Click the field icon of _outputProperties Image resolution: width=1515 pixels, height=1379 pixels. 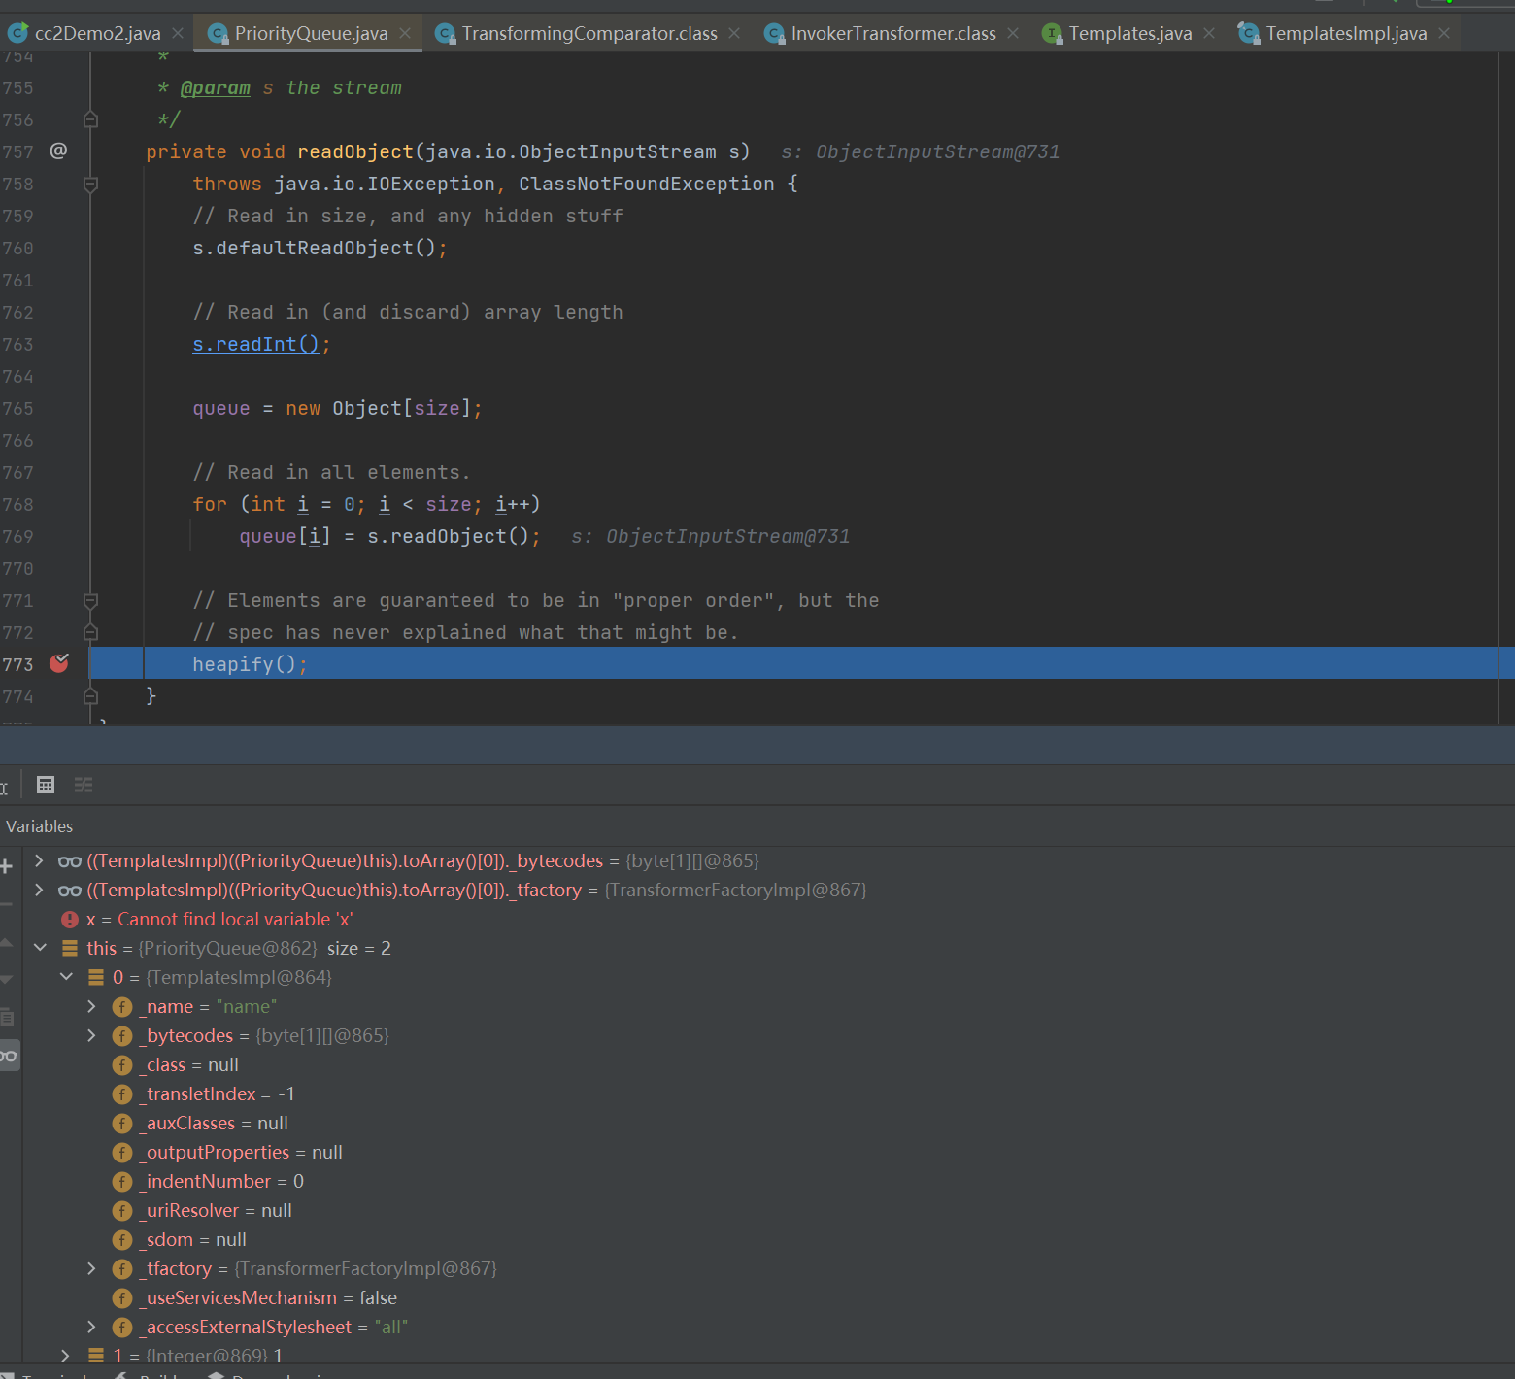click(122, 1153)
